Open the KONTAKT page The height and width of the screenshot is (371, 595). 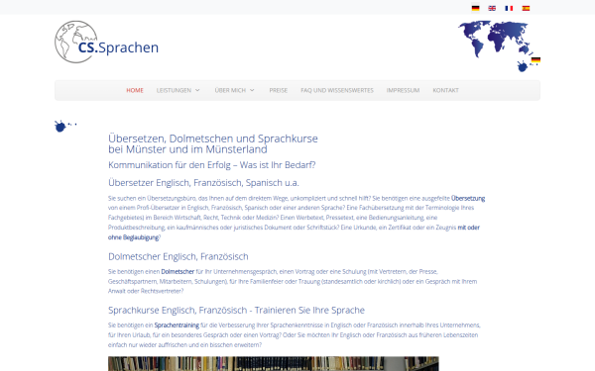(446, 90)
